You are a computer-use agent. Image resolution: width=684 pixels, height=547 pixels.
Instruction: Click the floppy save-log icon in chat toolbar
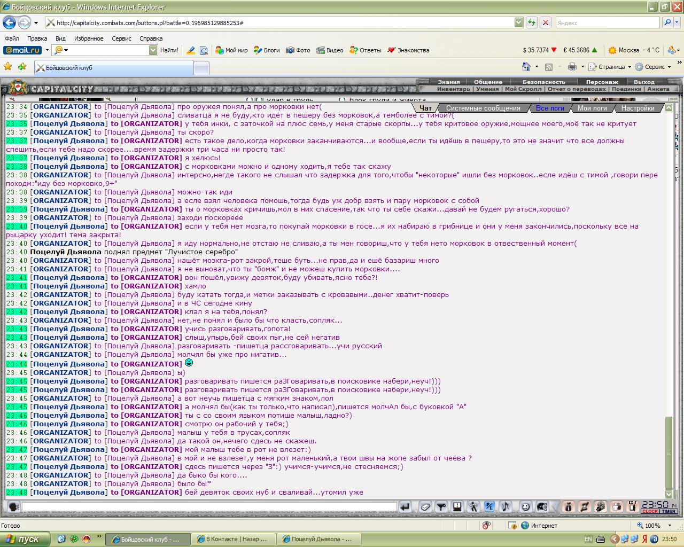(x=457, y=506)
